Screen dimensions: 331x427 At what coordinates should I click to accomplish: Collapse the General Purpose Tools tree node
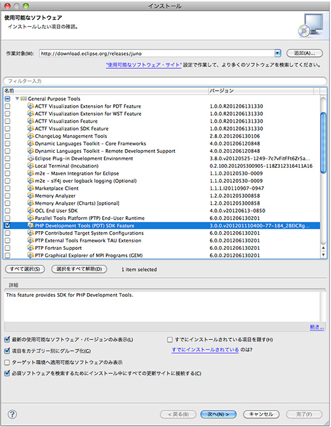[17, 98]
